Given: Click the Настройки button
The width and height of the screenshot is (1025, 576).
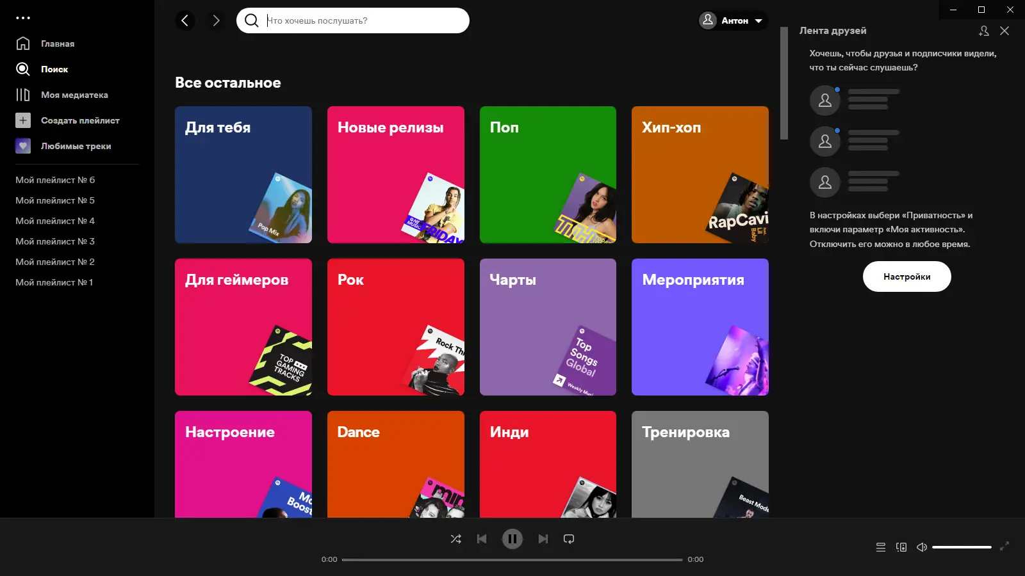Looking at the screenshot, I should (906, 276).
